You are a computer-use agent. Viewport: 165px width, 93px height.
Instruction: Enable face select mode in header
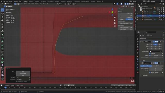(x=19, y=4)
